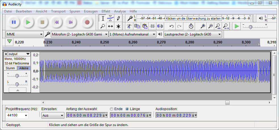
Task: Select the Länge radio button
Action: point(127,109)
